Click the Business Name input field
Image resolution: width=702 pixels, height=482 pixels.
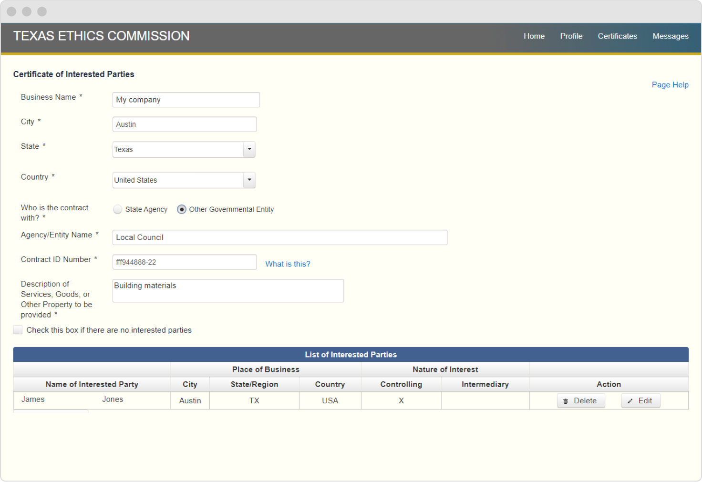click(186, 100)
